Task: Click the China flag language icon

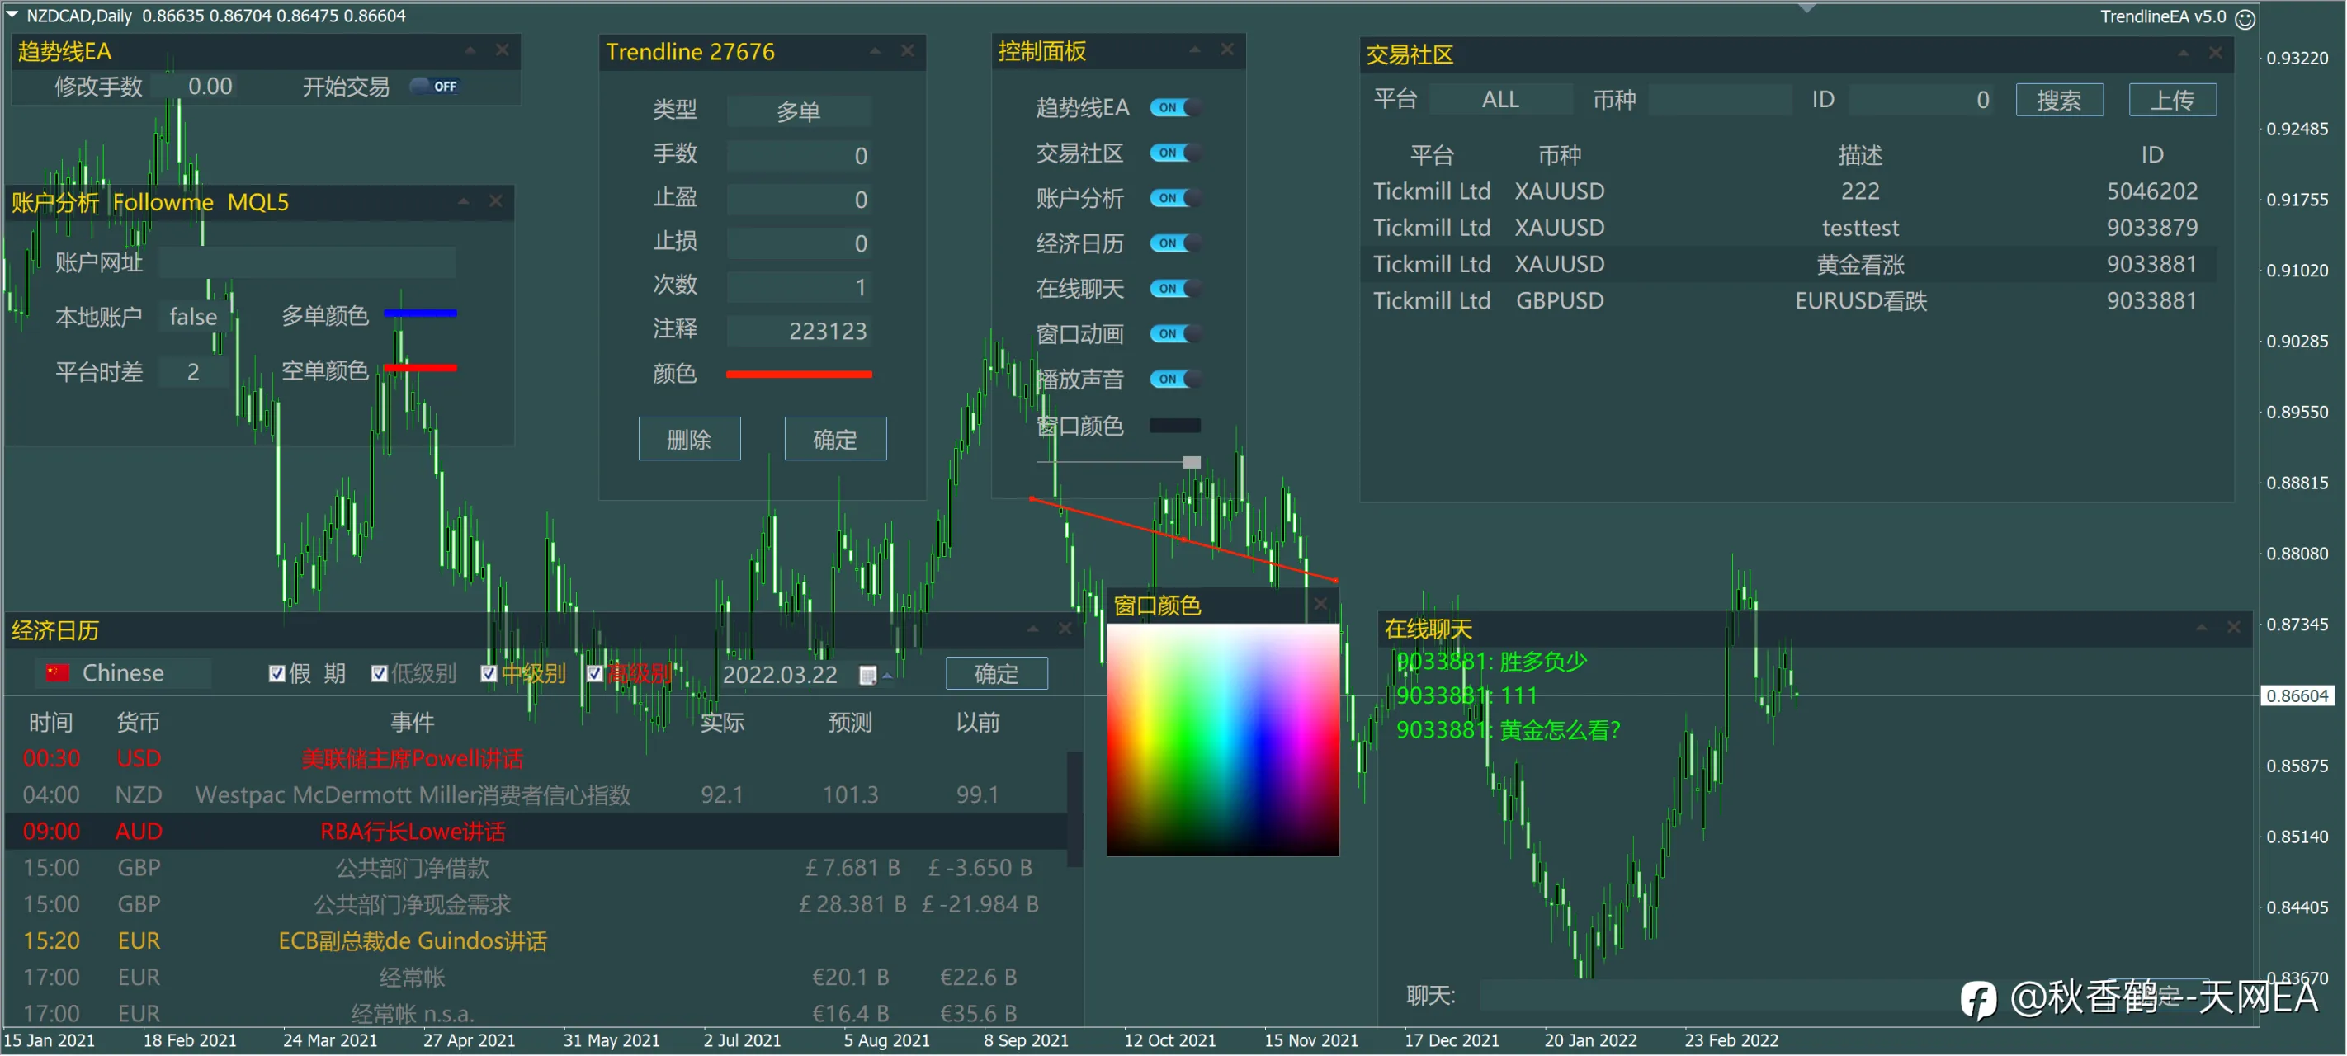Action: click(58, 673)
